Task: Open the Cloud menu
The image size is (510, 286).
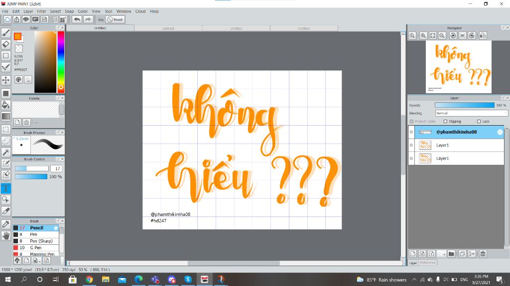Action: point(140,11)
